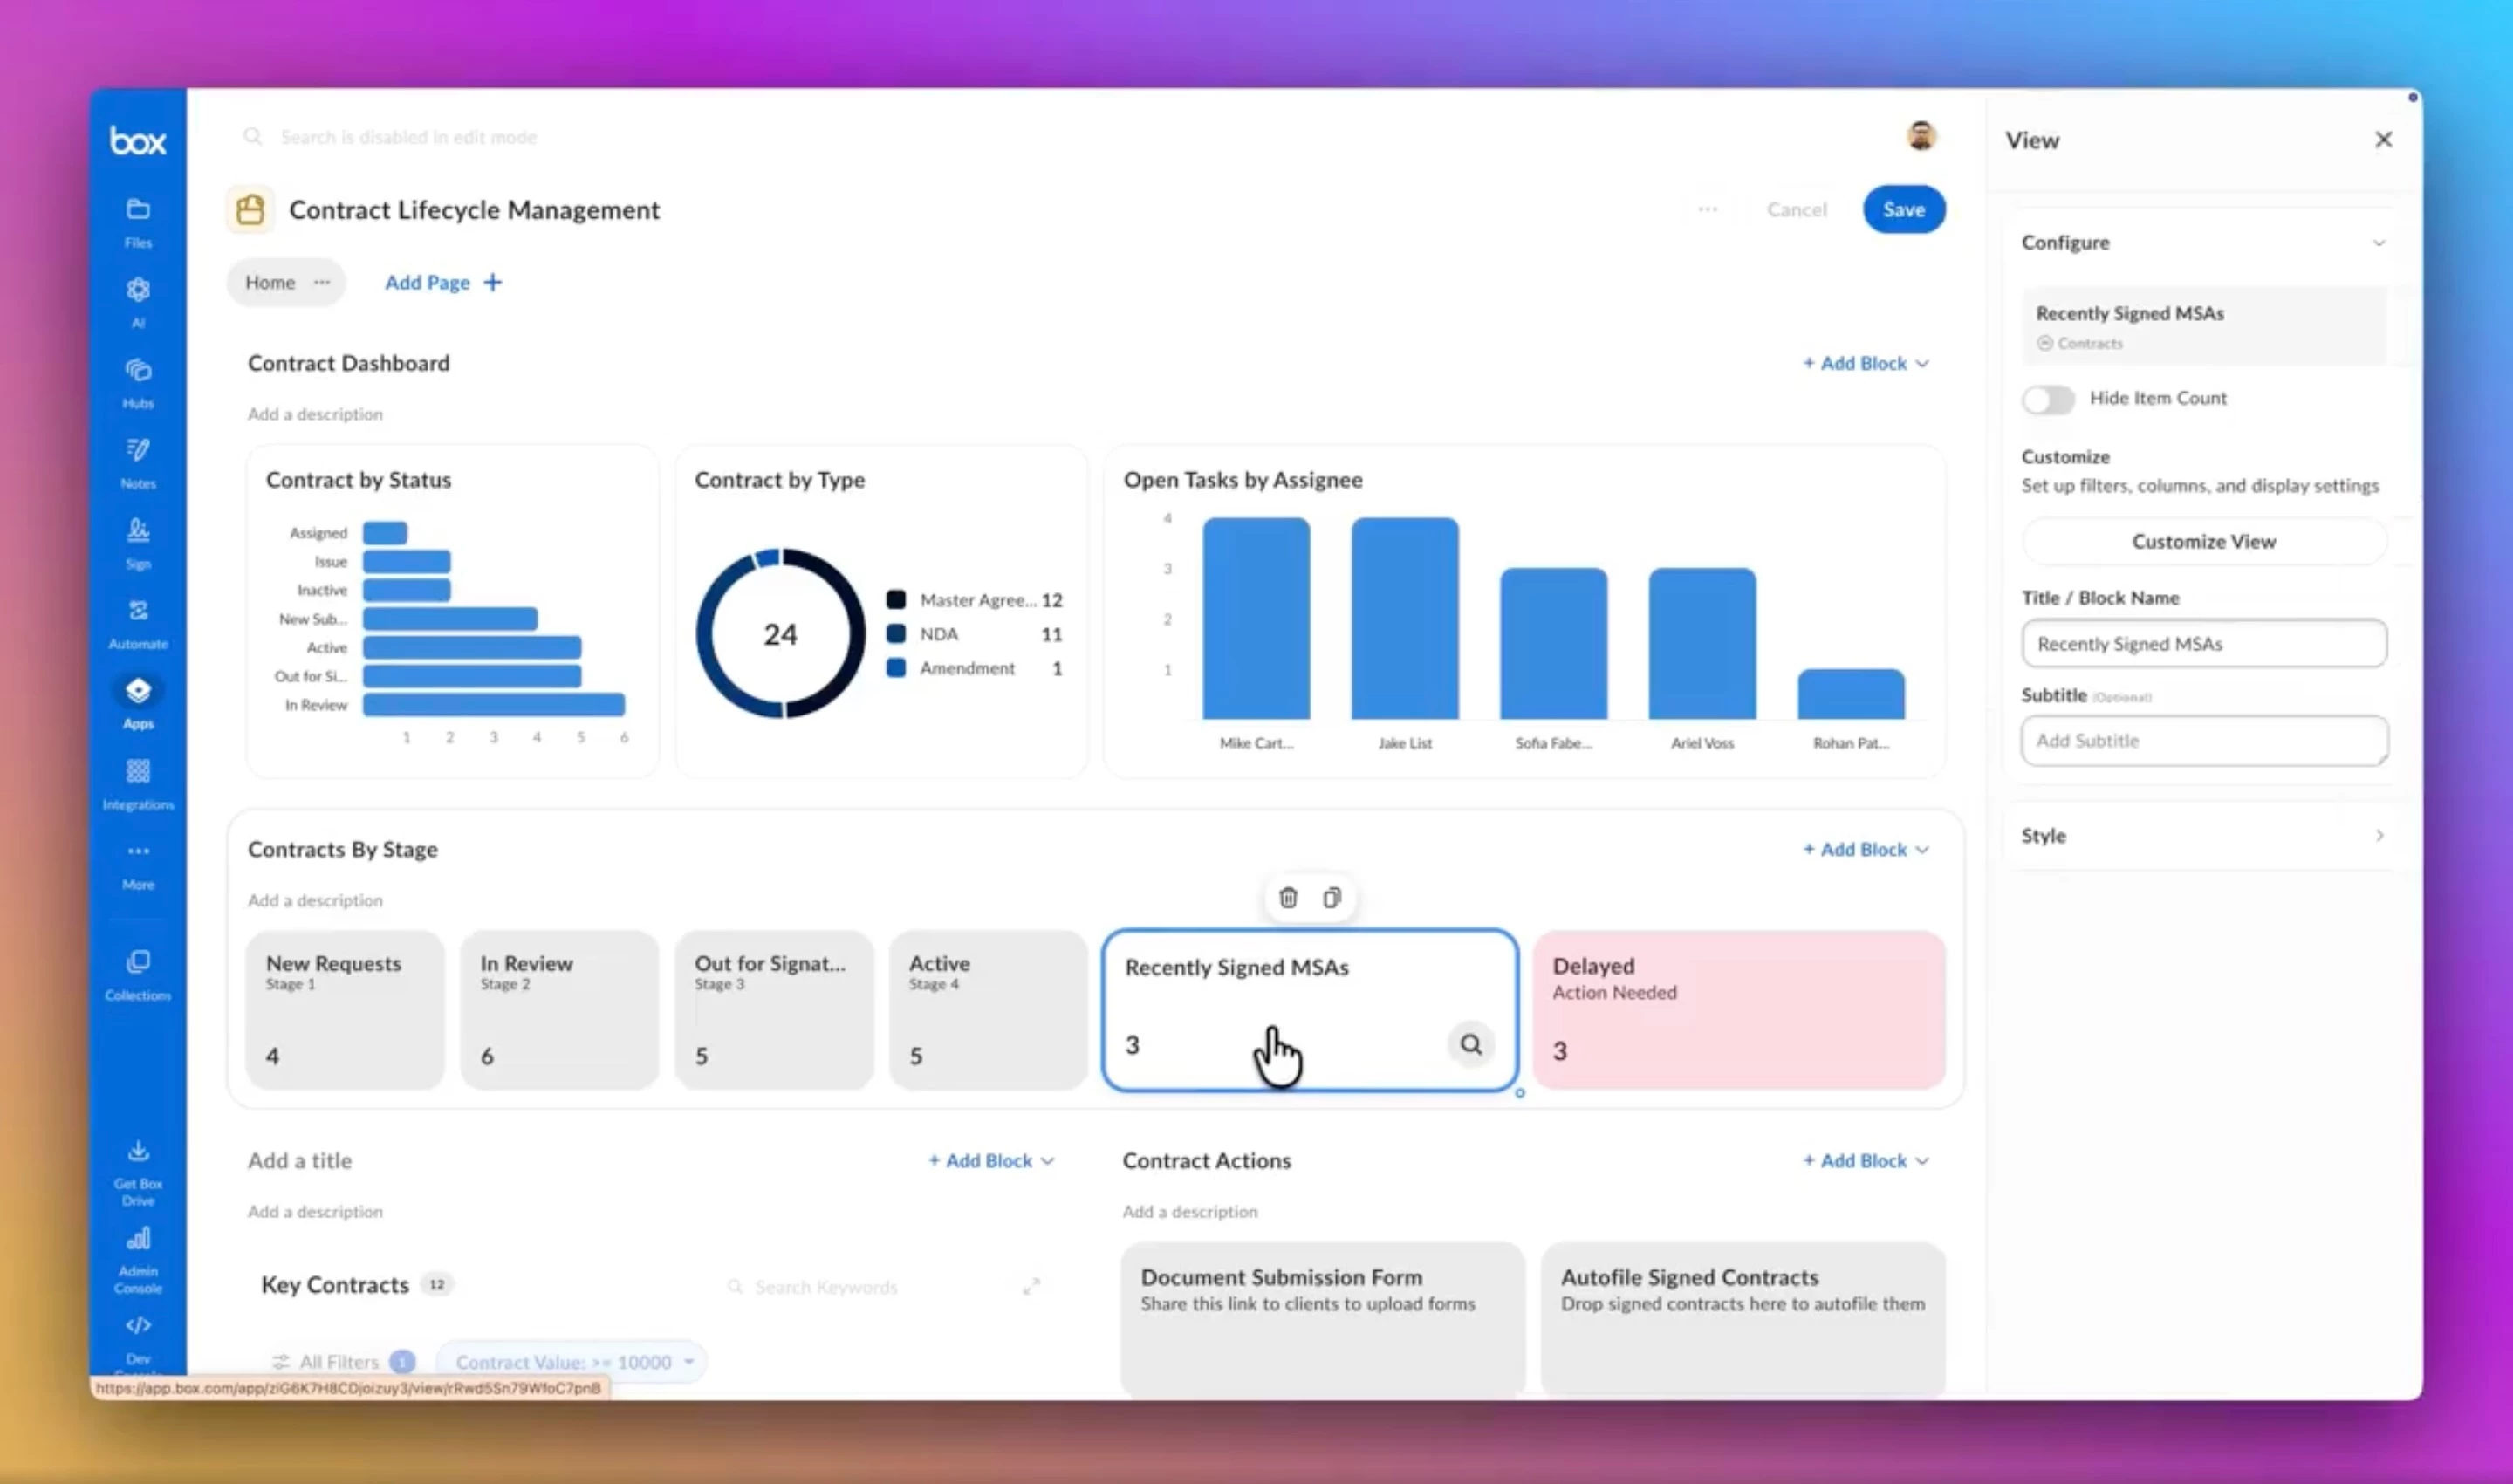Open the Autofile Signed Contracts card
The width and height of the screenshot is (2513, 1484).
click(x=1743, y=1319)
